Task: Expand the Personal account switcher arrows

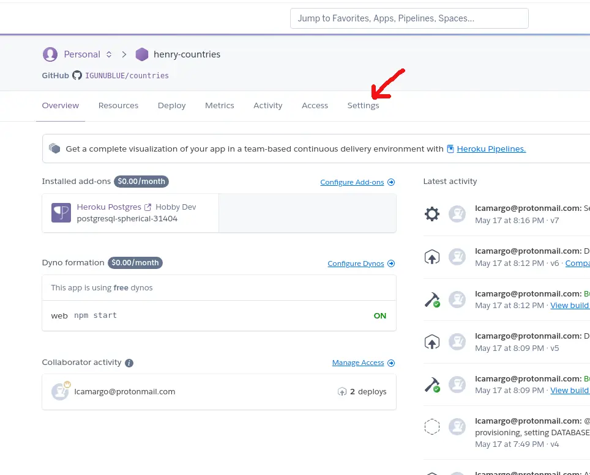Action: (x=109, y=54)
